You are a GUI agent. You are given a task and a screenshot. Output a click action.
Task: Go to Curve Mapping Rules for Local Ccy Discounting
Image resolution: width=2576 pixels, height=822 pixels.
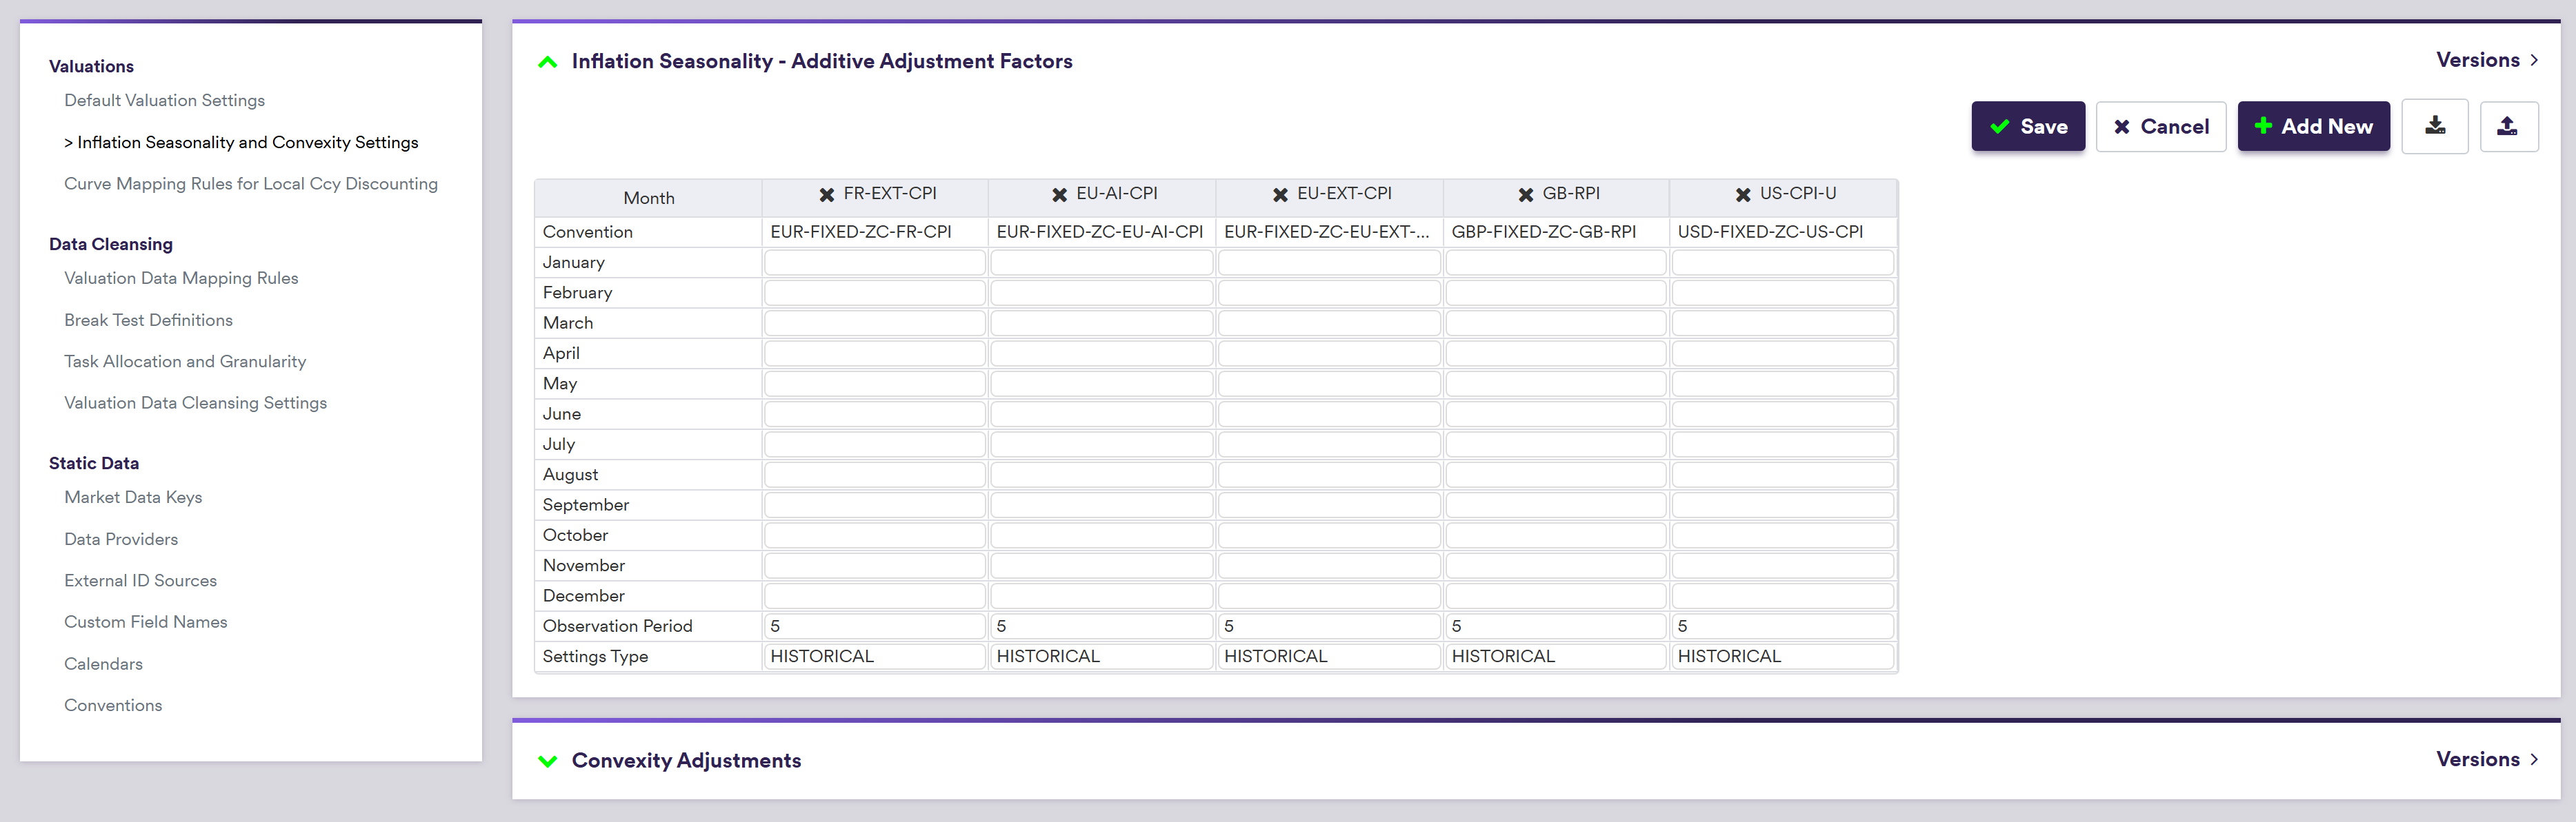pos(250,184)
